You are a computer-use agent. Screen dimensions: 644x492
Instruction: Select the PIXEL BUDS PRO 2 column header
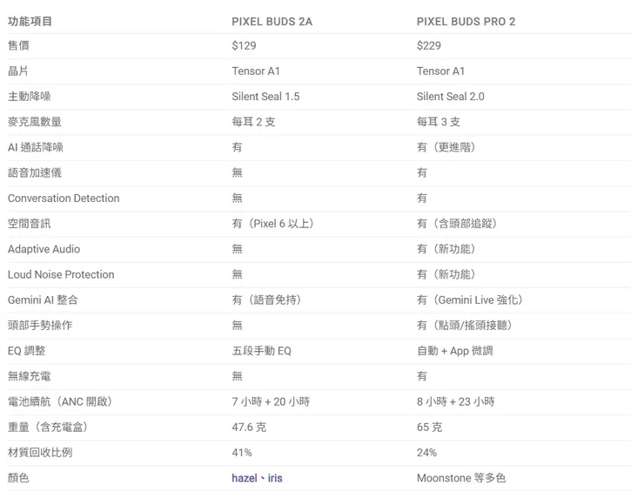click(466, 22)
